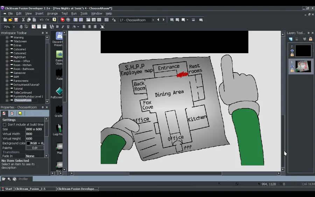
Task: Click the Open folder toolbar icon
Action: click(x=10, y=20)
